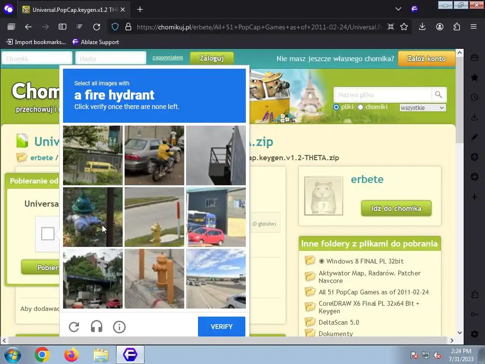Open a new browser tab
Viewport: 485px width, 364px height.
[140, 9]
